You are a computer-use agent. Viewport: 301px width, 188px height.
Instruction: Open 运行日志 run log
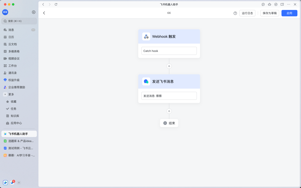coord(247,13)
